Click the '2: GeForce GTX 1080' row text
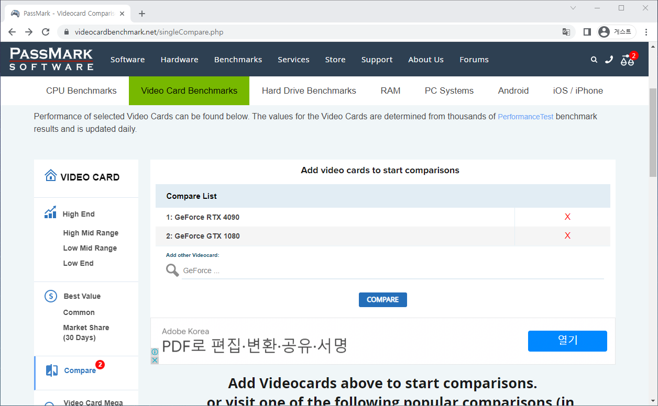Image resolution: width=658 pixels, height=406 pixels. [203, 236]
